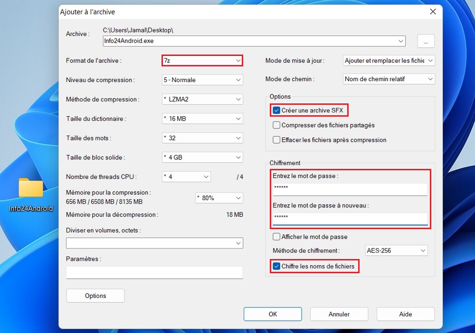This screenshot has height=333, width=475.
Task: Open help with Aide button
Action: pos(405,314)
